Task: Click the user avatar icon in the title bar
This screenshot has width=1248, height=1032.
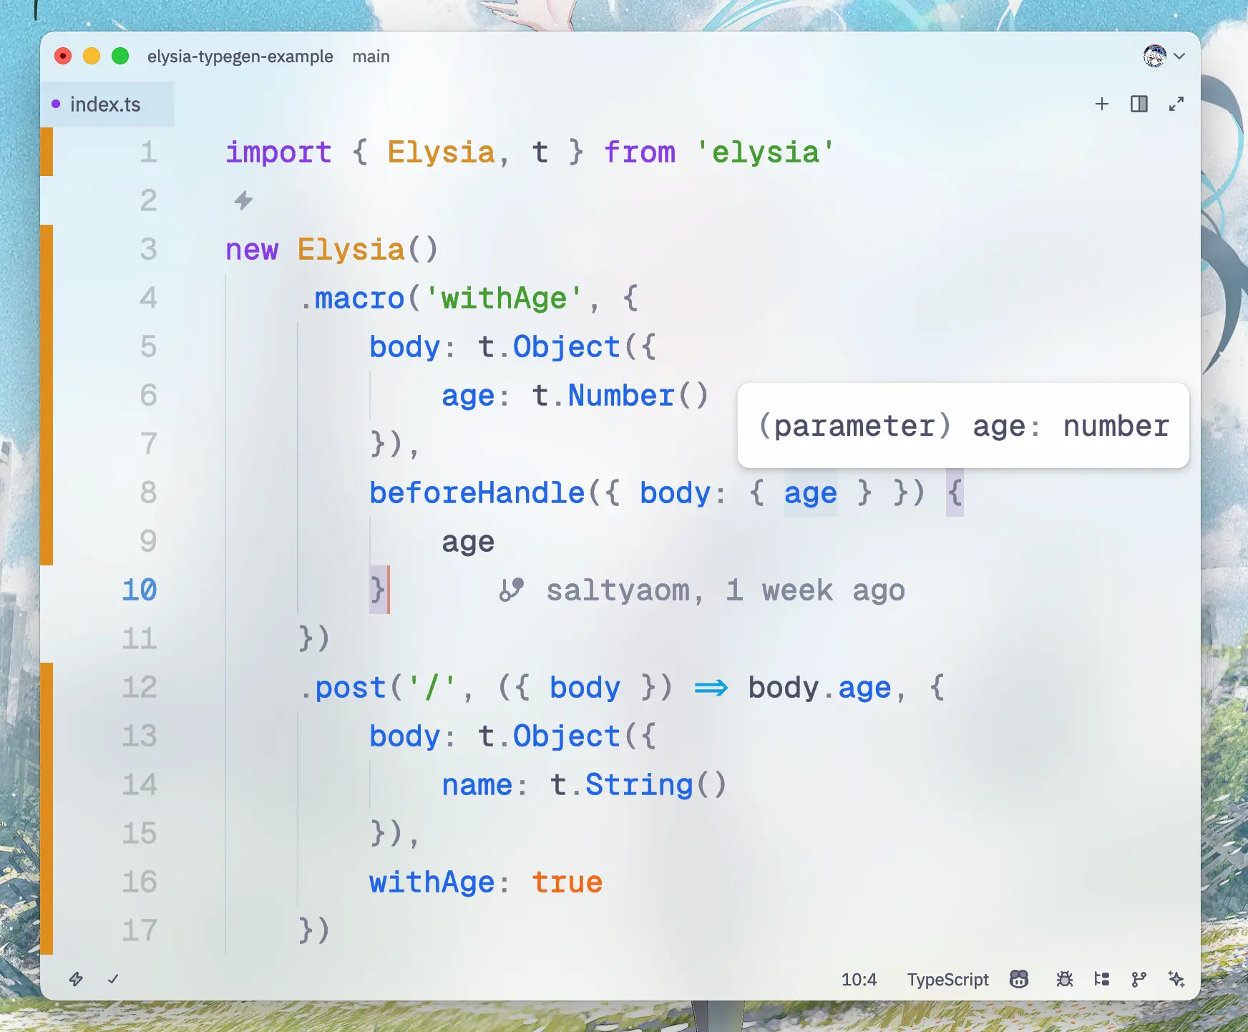Action: click(1155, 56)
